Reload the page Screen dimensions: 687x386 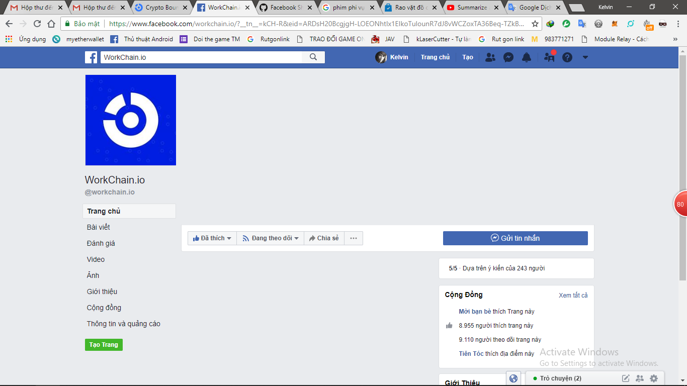[37, 24]
